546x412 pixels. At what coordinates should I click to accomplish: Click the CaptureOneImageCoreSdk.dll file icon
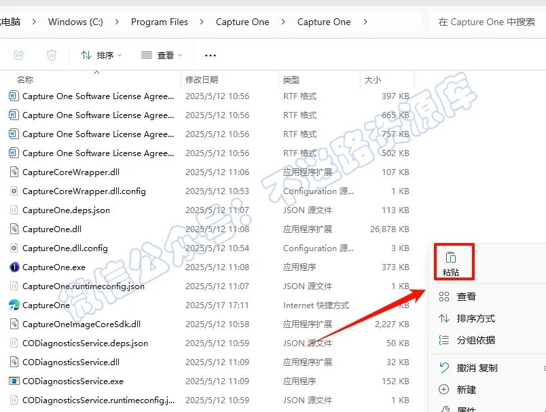pyautogui.click(x=14, y=324)
